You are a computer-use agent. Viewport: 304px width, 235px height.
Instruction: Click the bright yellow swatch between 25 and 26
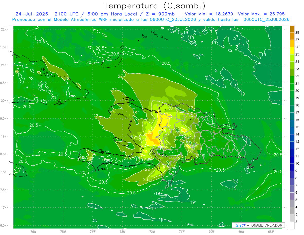point(292,51)
